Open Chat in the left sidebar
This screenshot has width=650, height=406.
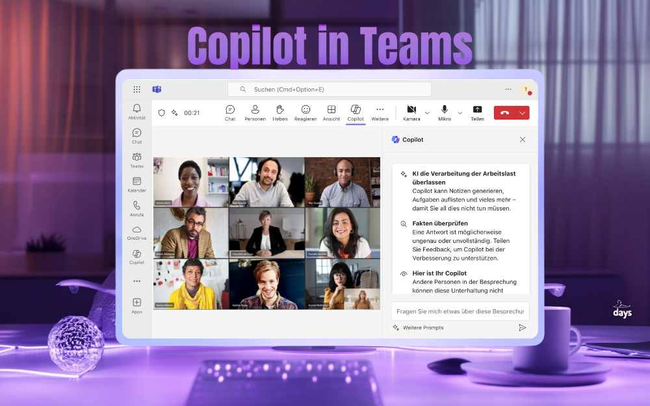(136, 136)
